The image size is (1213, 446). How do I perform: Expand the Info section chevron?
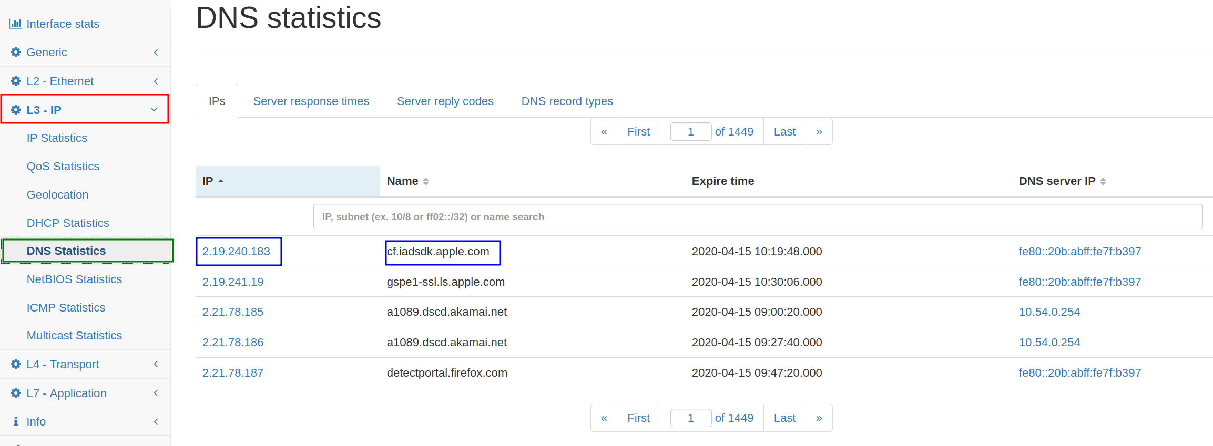click(x=156, y=421)
